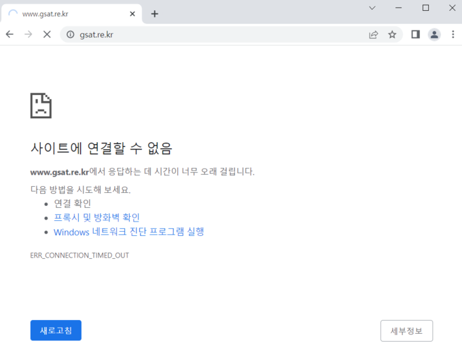Screen dimensions: 462x350
Task: Click the 세부정보 details button
Action: coord(406,331)
